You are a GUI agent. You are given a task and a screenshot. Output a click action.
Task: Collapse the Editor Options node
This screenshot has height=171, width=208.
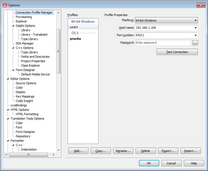pos(8,79)
